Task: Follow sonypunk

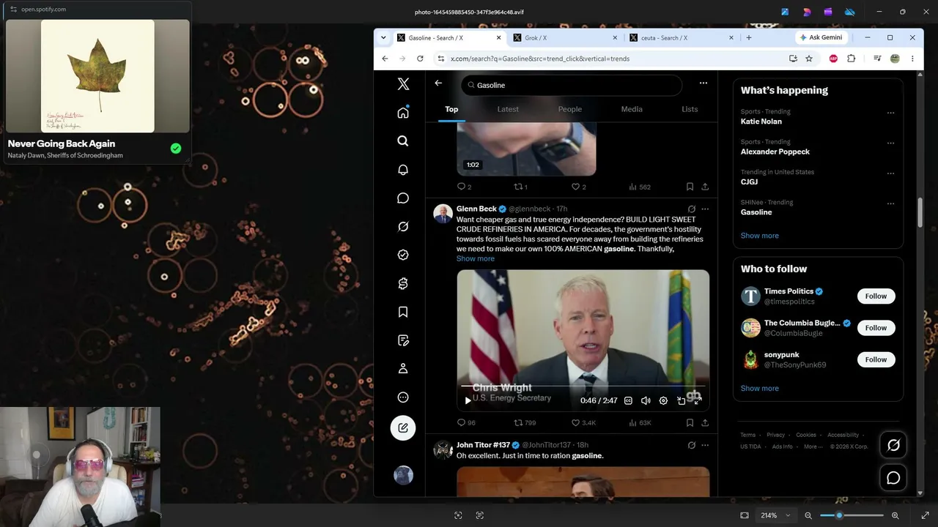Action: [x=876, y=359]
